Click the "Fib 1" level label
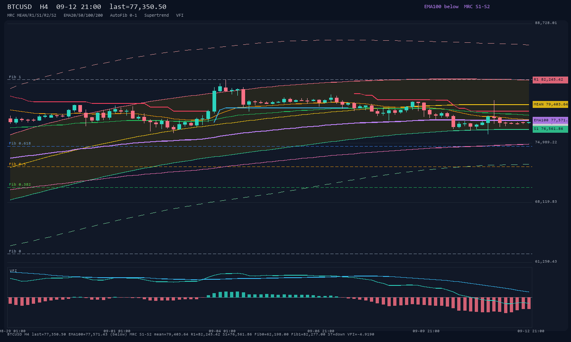The width and height of the screenshot is (571, 342). 15,77
